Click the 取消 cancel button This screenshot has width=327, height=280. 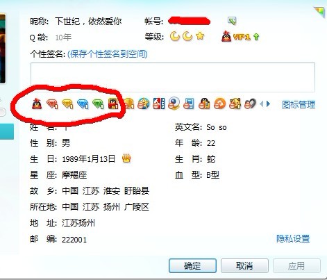pos(244,265)
